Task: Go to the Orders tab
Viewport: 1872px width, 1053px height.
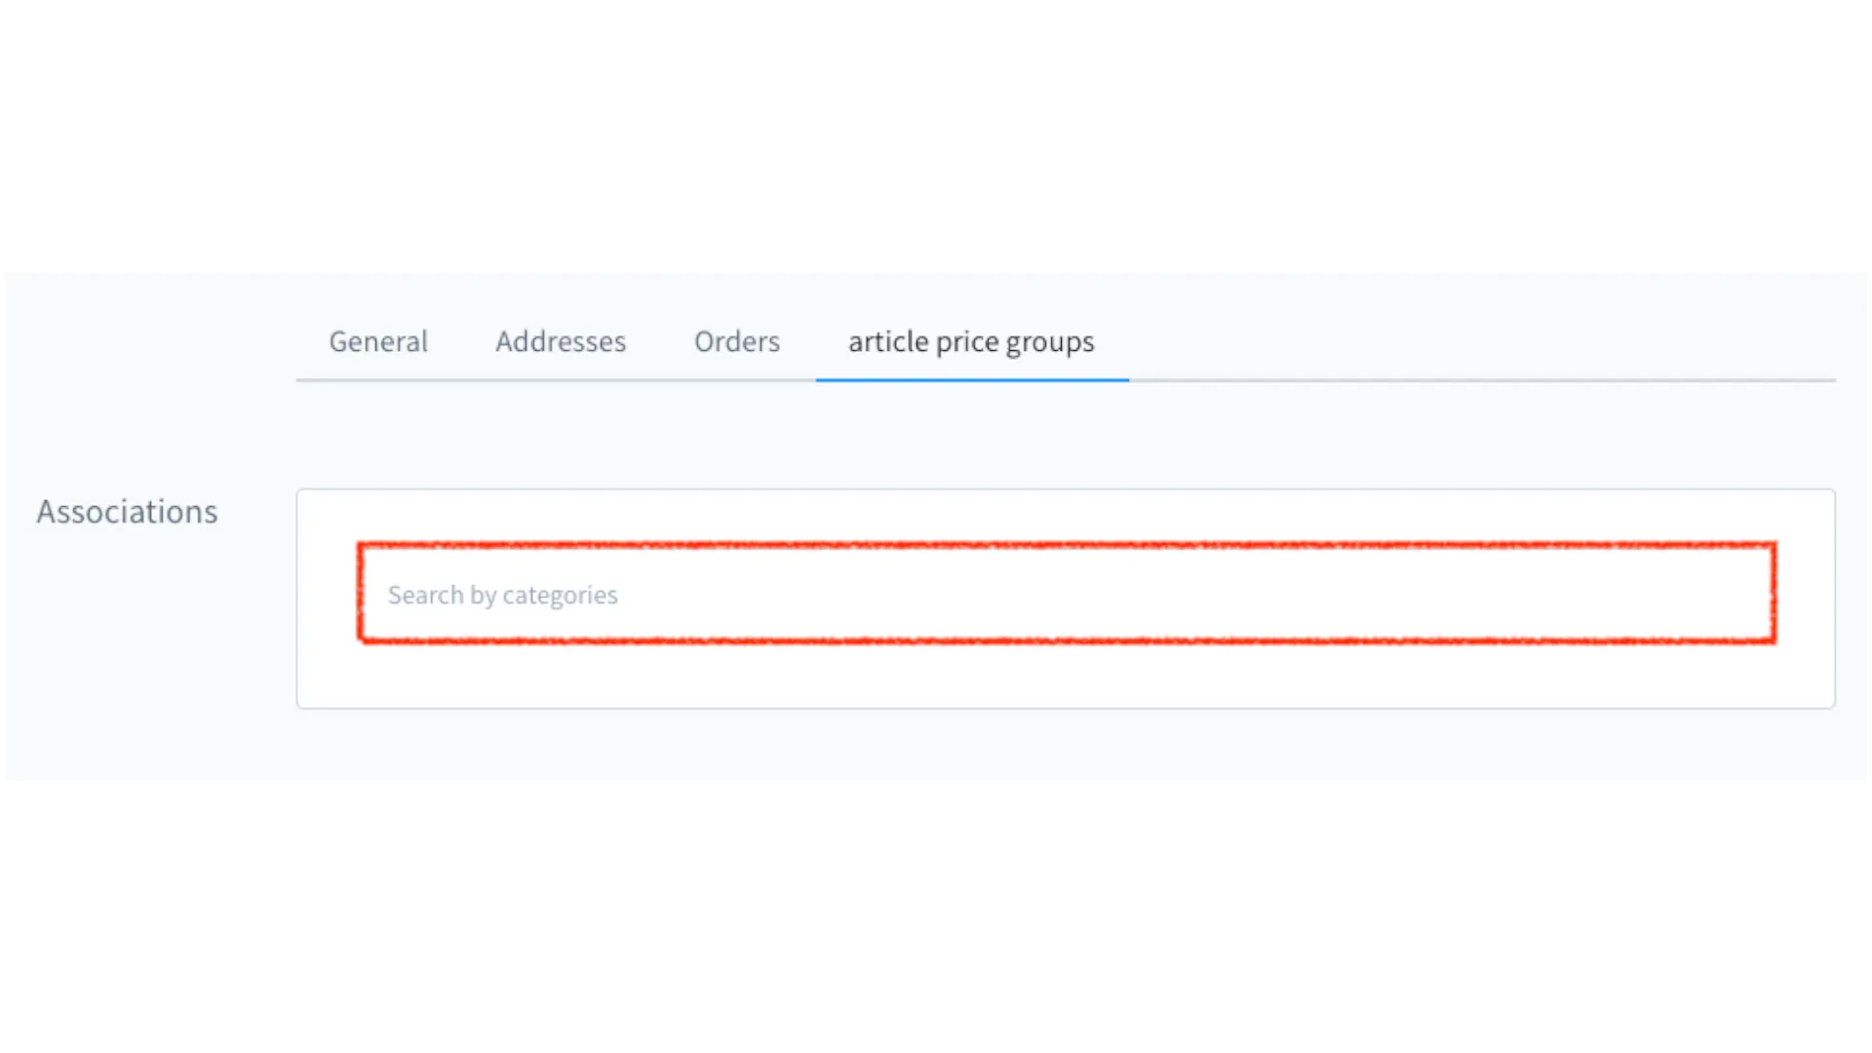Action: coord(737,342)
